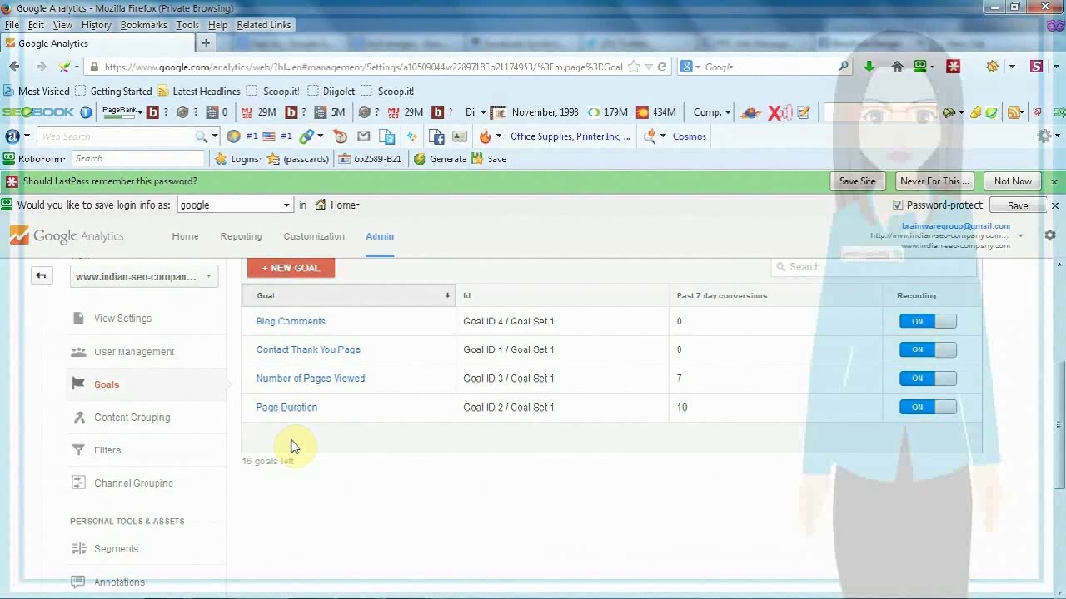The width and height of the screenshot is (1066, 599).
Task: Open the Page Duration goal
Action: coord(286,408)
